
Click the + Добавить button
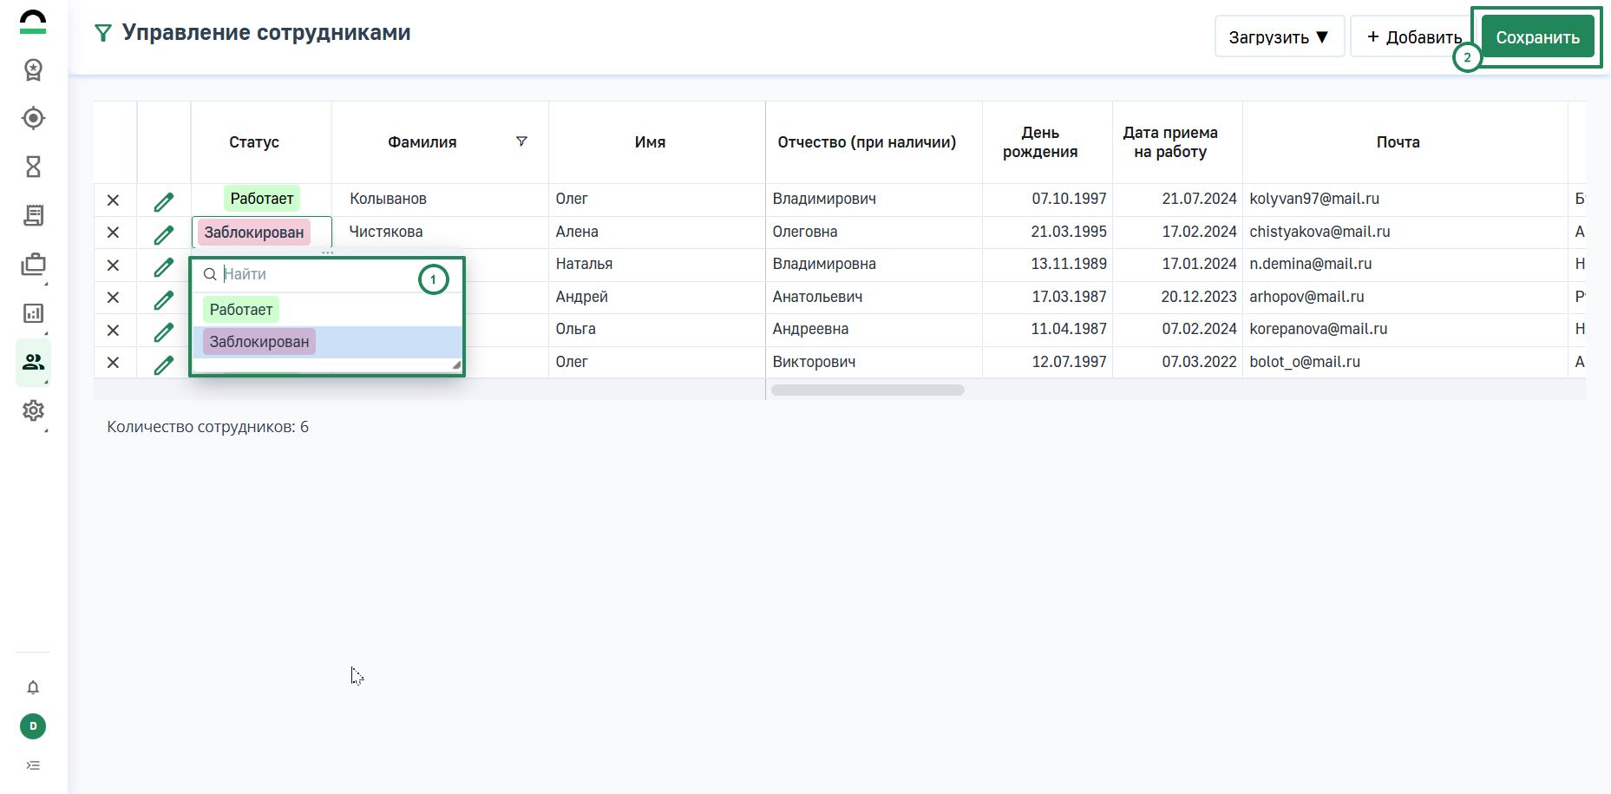click(x=1414, y=37)
